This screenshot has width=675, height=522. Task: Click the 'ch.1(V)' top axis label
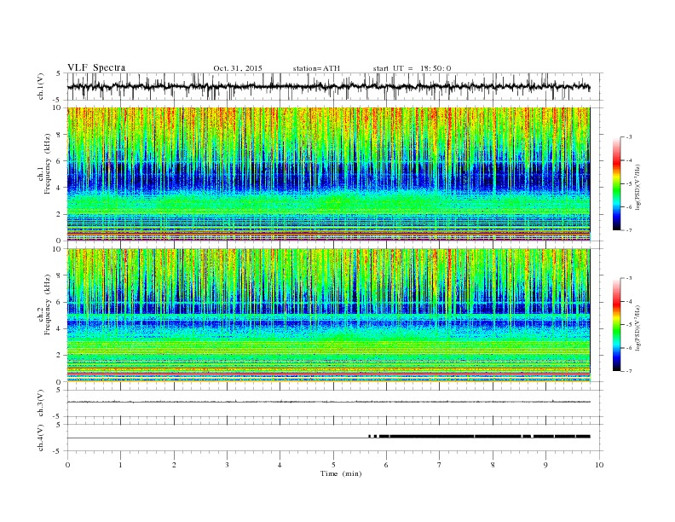(x=41, y=86)
